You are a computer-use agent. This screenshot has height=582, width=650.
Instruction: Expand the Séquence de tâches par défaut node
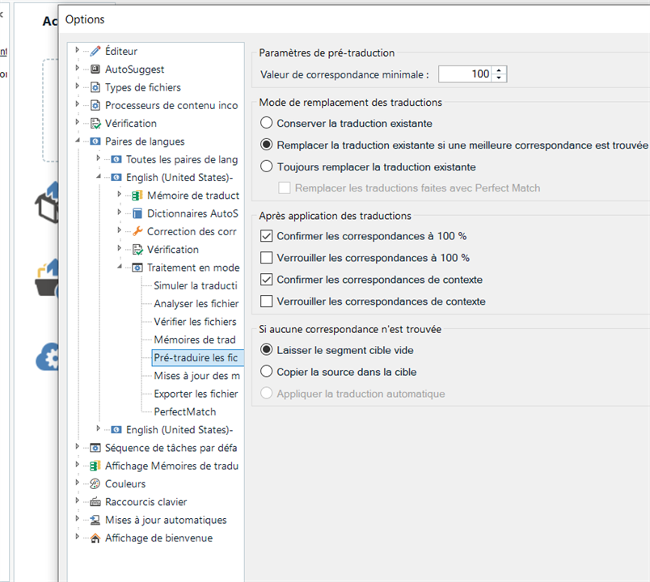77,446
